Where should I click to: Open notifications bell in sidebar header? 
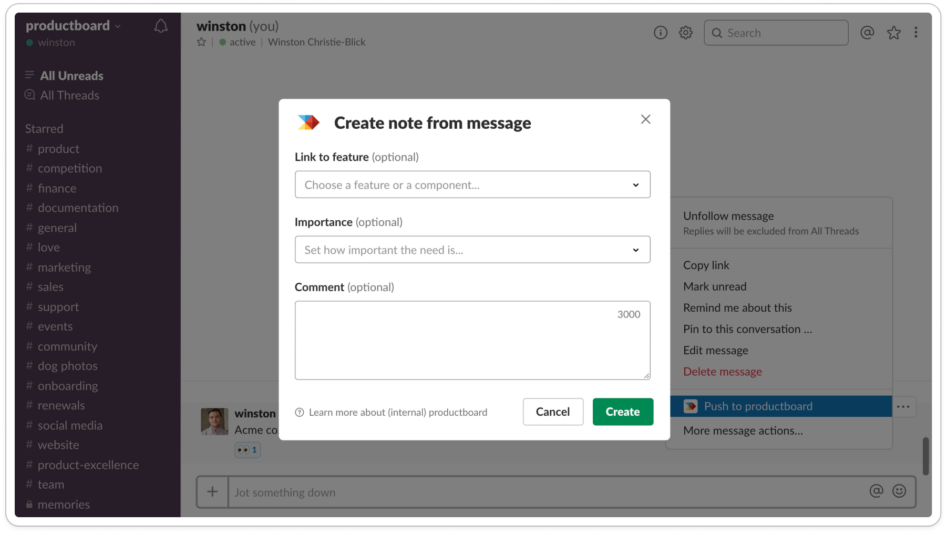pos(161,26)
